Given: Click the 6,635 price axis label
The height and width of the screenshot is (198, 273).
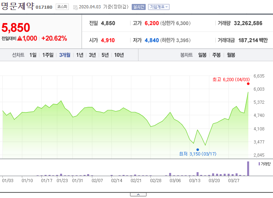Looking at the screenshot, I should [x=259, y=76].
